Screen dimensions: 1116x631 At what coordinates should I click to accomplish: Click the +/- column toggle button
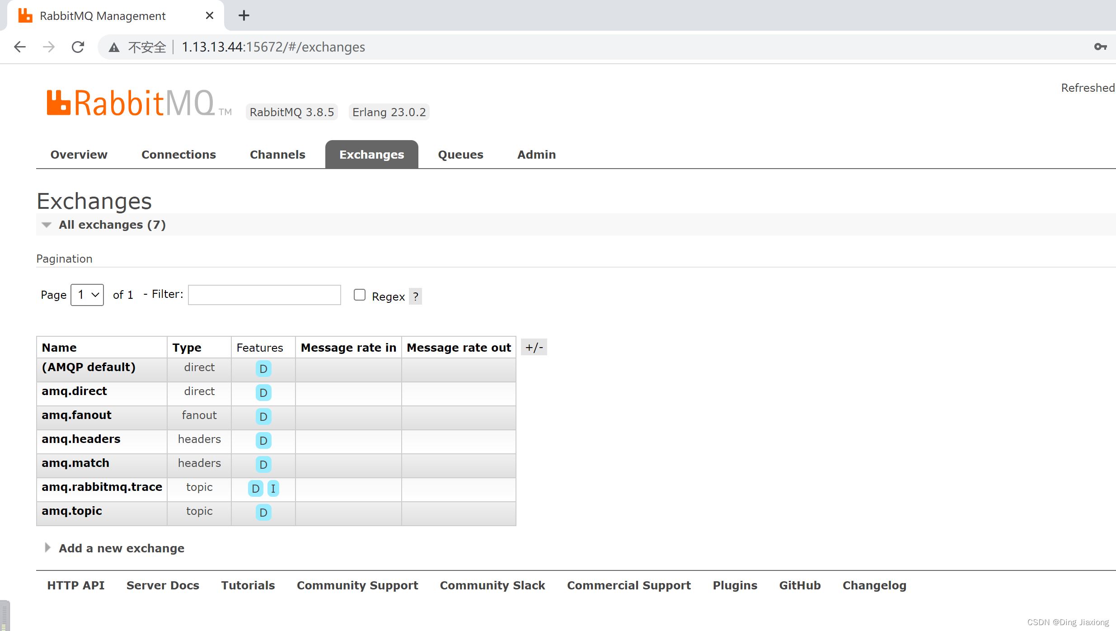(x=534, y=347)
